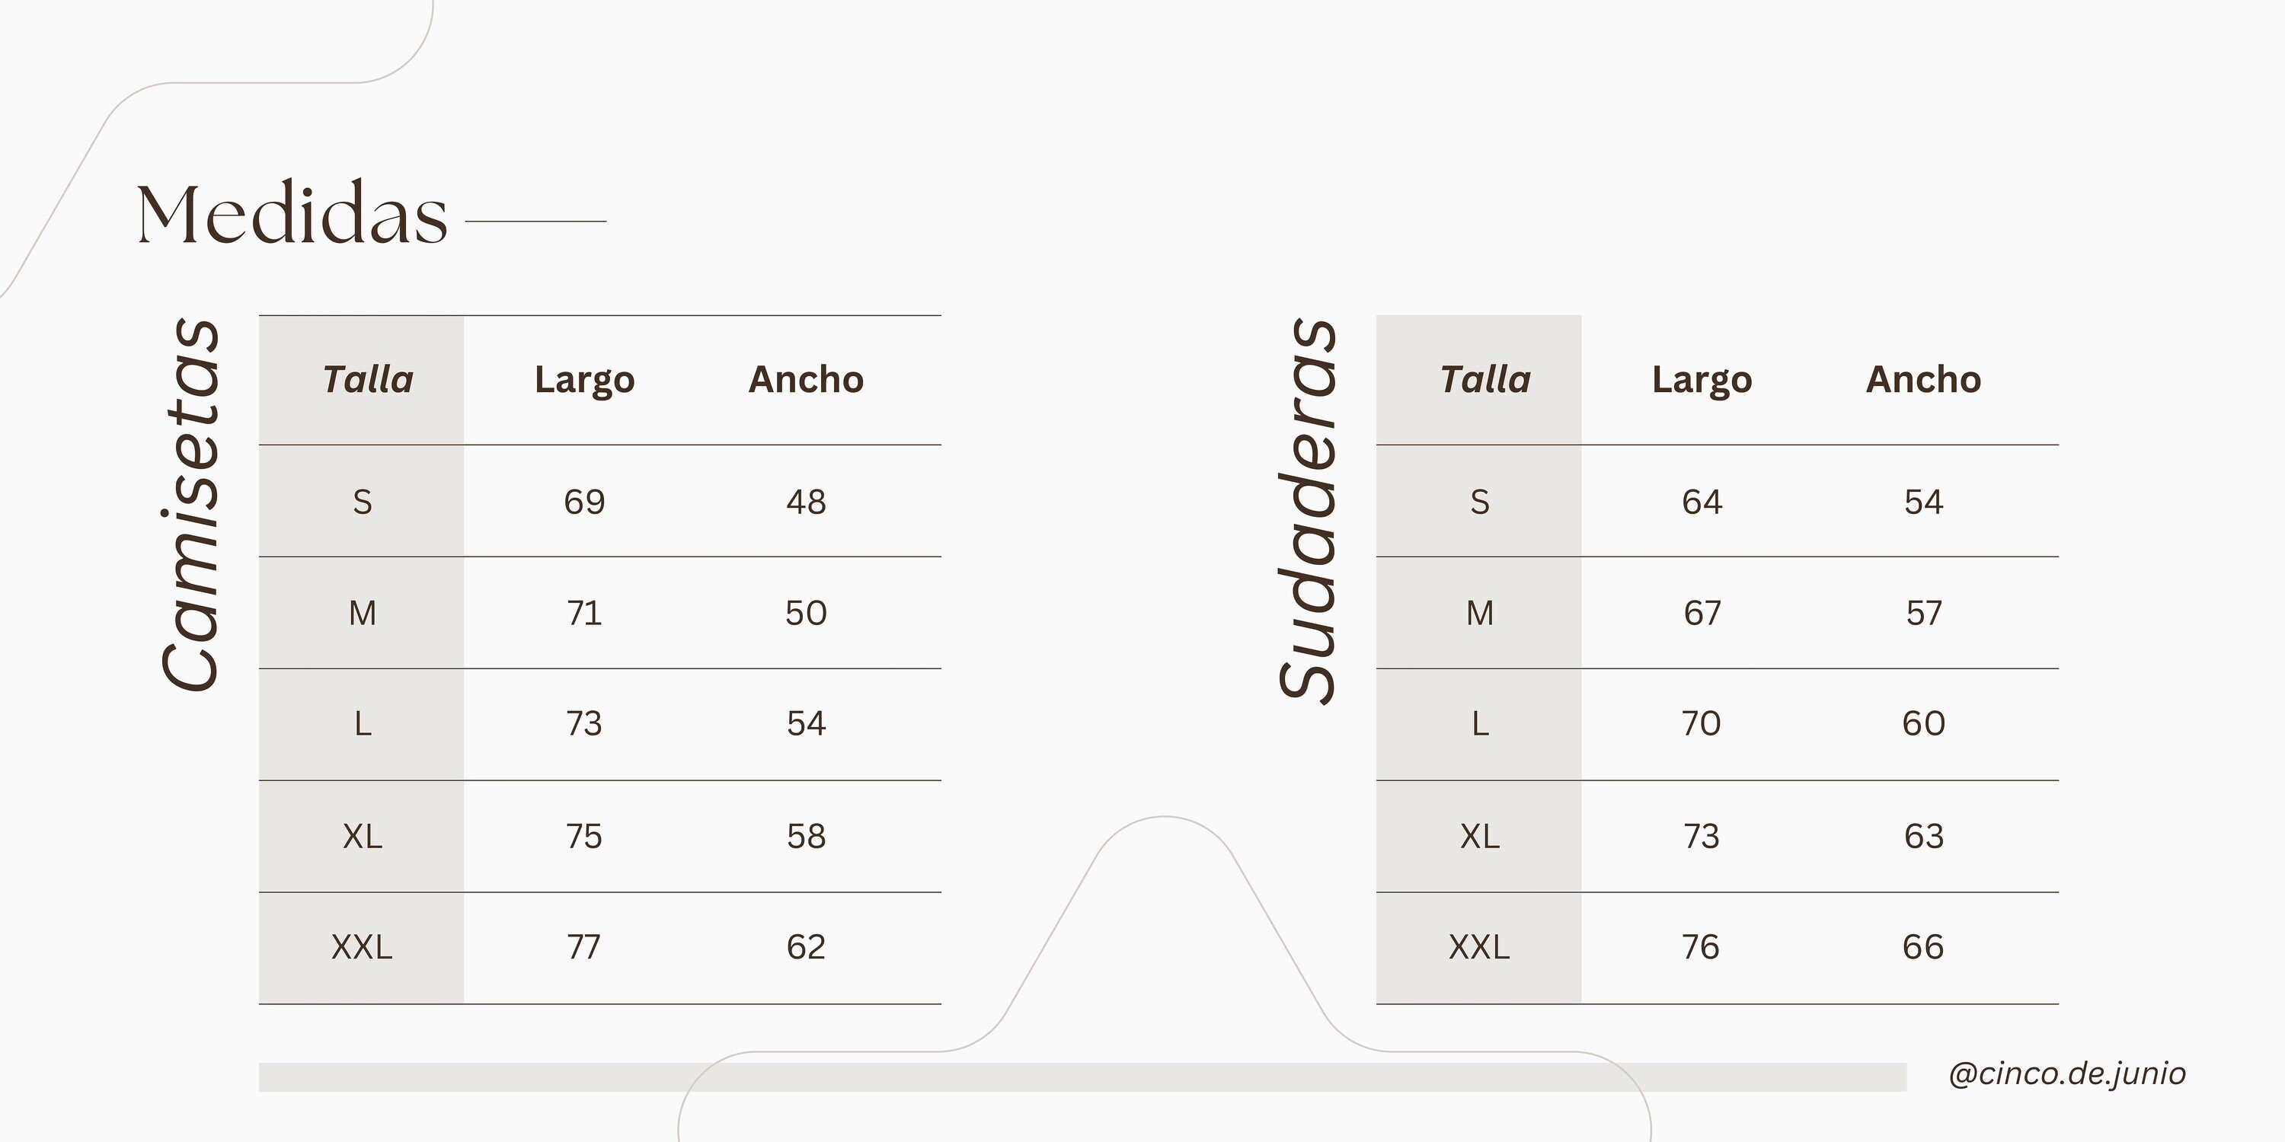Click the vertical Camisetas label
This screenshot has height=1142, width=2285.
point(190,503)
